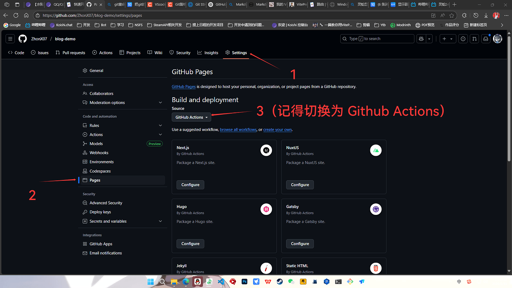Open the browse all workflows link
The height and width of the screenshot is (288, 512).
pos(238,130)
